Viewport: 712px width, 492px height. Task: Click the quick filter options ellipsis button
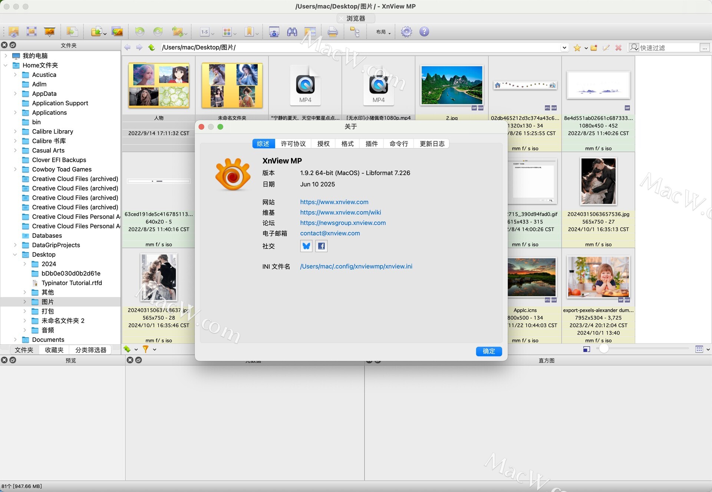(x=705, y=47)
